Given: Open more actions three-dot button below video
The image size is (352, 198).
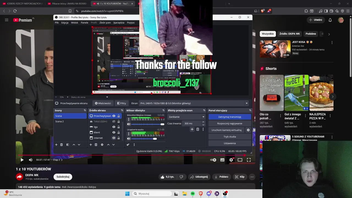Looking at the screenshot, I should (252, 177).
